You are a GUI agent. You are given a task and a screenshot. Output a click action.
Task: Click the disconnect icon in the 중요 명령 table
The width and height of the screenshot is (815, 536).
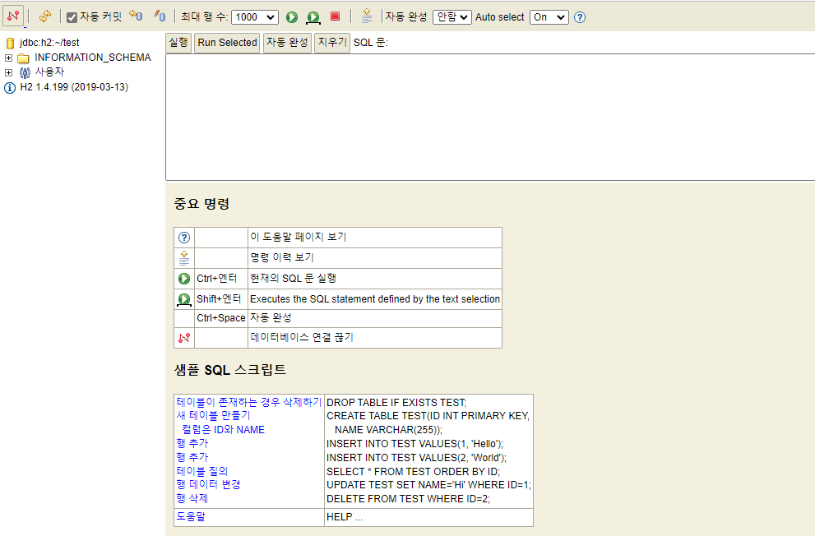(184, 338)
